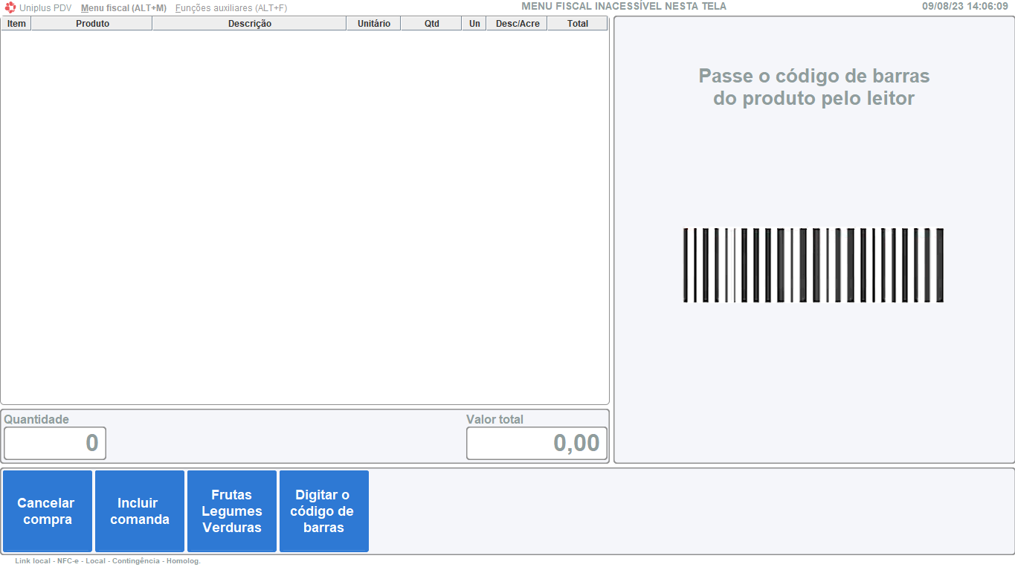The width and height of the screenshot is (1015, 570).
Task: Click the Uniplus PDV logo icon
Action: (10, 7)
